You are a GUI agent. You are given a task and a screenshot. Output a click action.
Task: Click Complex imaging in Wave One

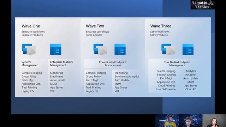(32, 73)
